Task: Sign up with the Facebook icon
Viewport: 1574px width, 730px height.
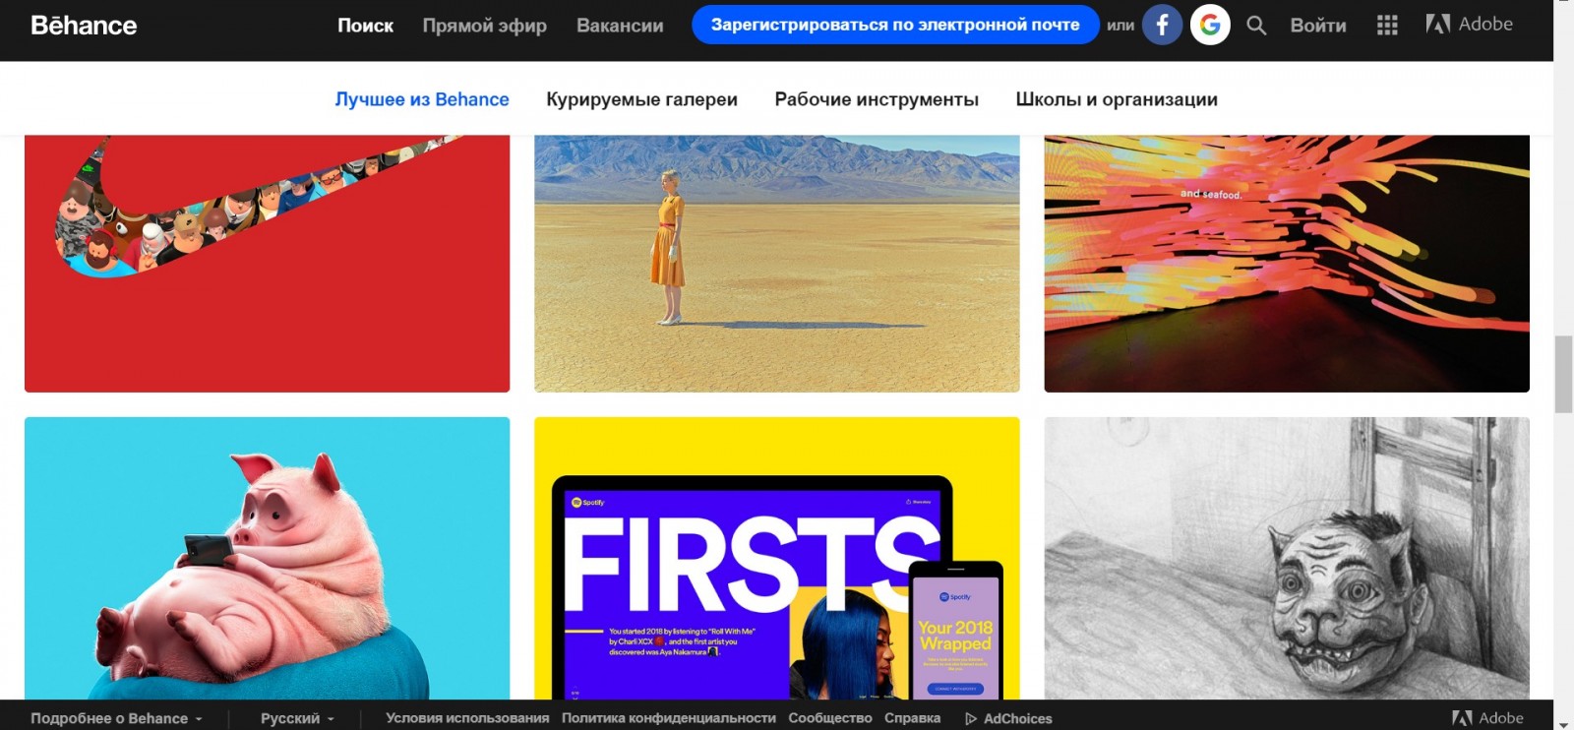Action: (1162, 25)
